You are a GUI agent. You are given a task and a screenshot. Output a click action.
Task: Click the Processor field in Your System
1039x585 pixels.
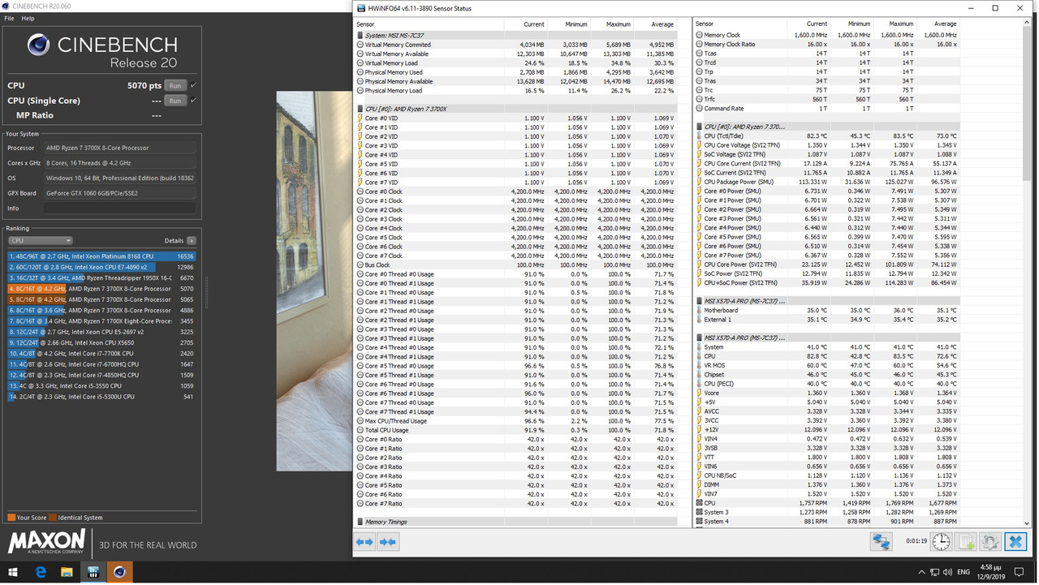(x=119, y=148)
